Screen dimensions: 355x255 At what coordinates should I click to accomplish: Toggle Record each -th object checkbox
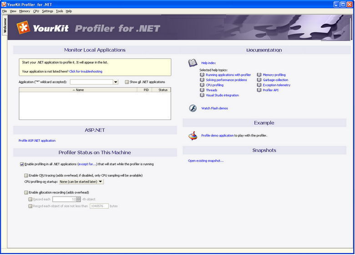tap(30, 200)
